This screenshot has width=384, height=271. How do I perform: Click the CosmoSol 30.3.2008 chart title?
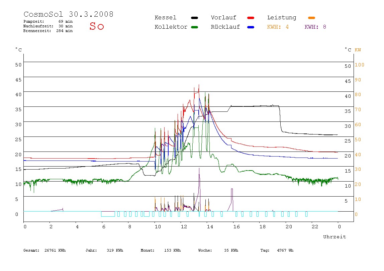pos(68,14)
